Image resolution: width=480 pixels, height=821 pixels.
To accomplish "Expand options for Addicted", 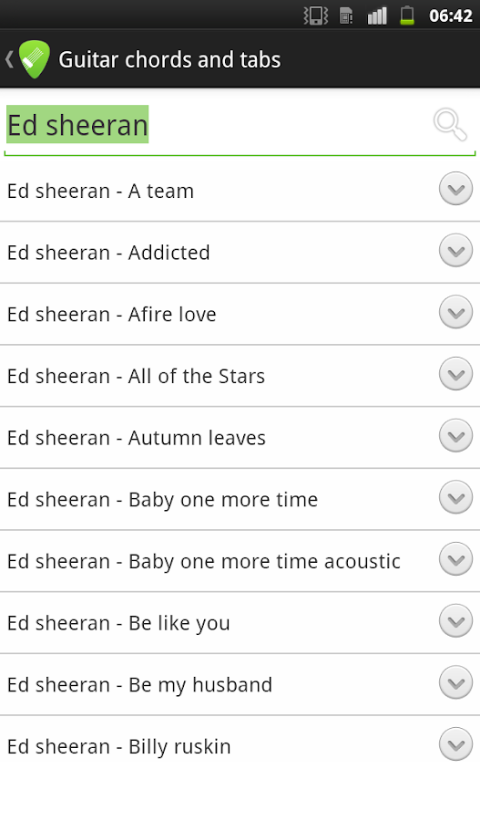I will (x=456, y=250).
